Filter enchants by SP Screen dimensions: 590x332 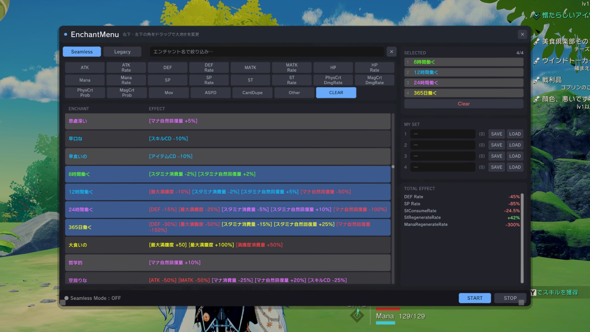[167, 80]
